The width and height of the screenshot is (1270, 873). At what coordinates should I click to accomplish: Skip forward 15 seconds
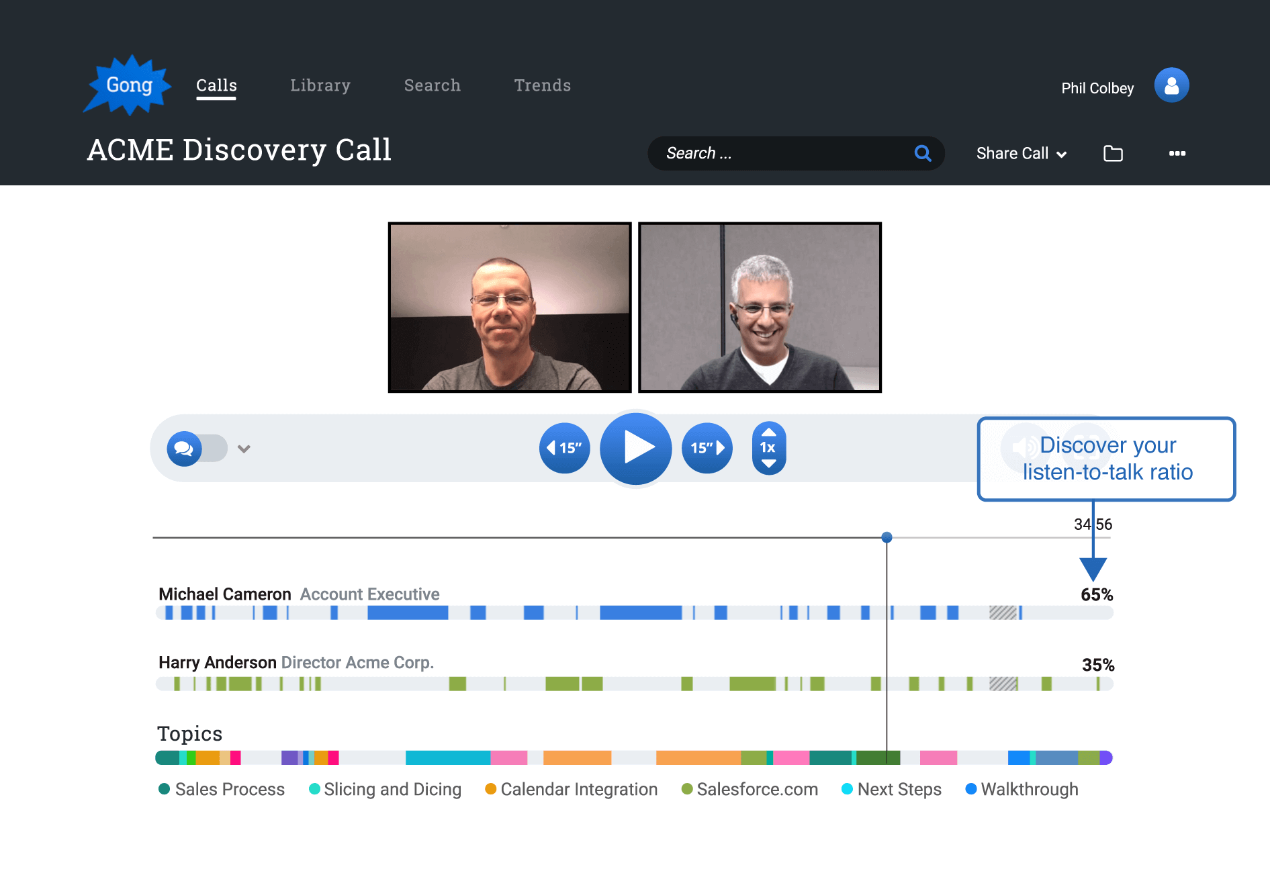click(x=707, y=448)
